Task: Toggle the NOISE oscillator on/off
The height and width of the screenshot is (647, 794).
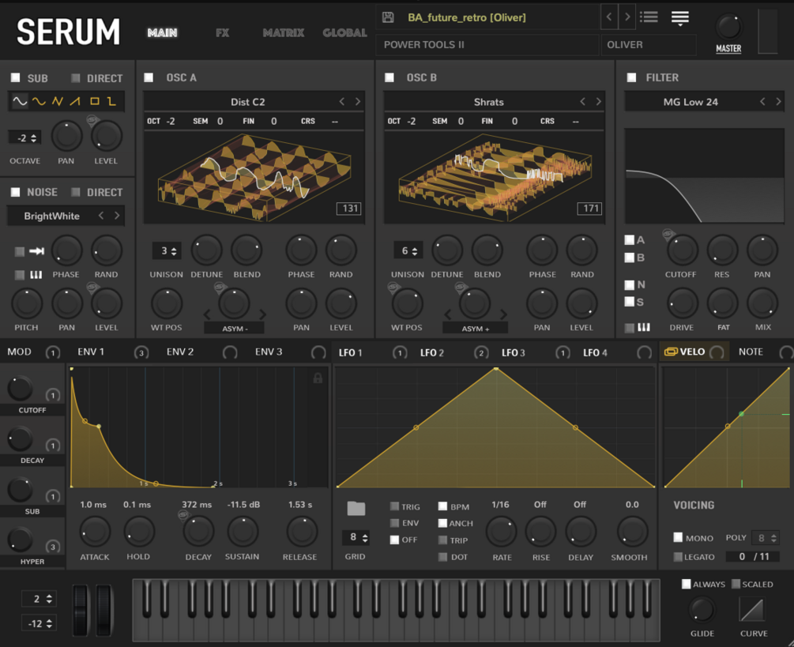Action: (16, 192)
